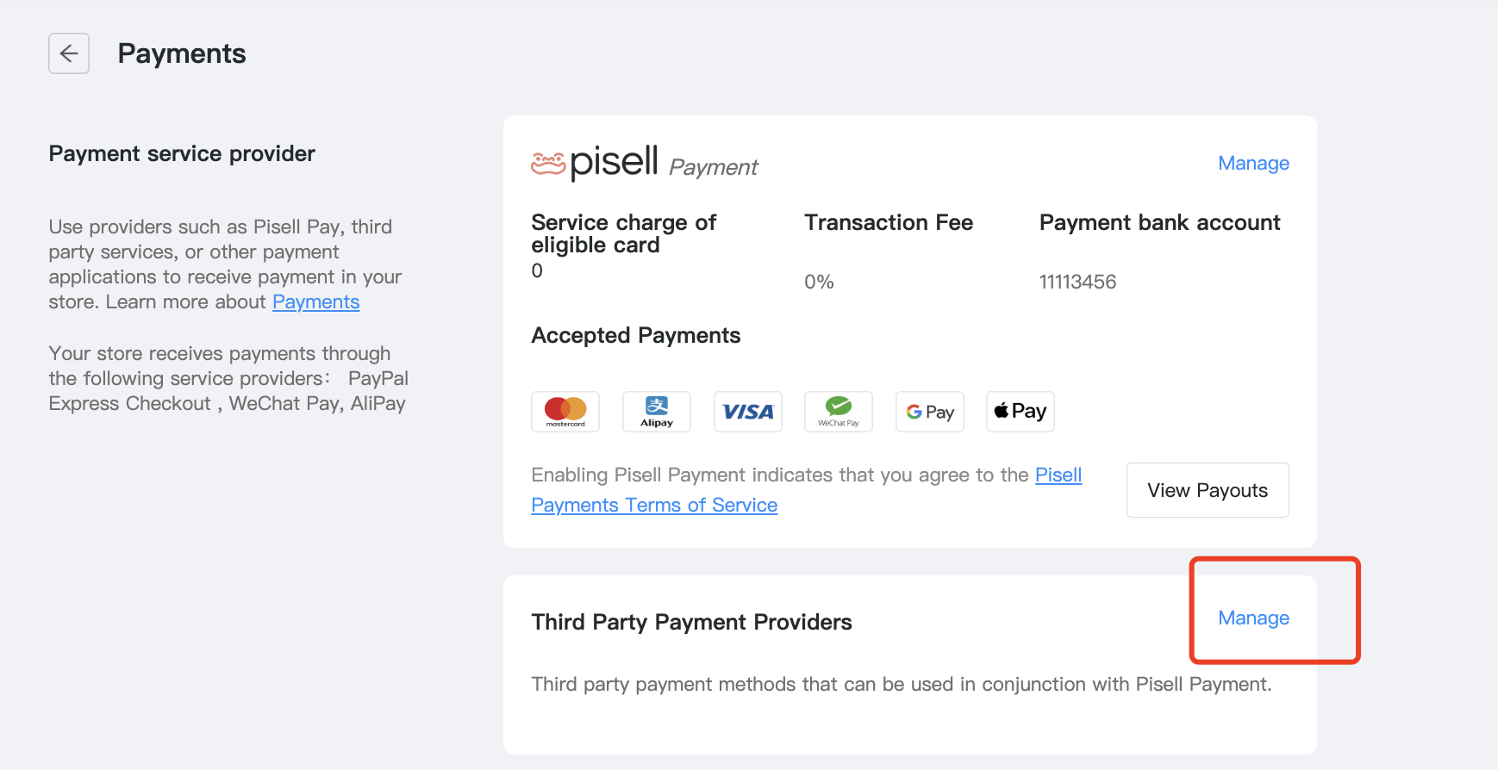Open the Payments learn more link

(x=315, y=302)
